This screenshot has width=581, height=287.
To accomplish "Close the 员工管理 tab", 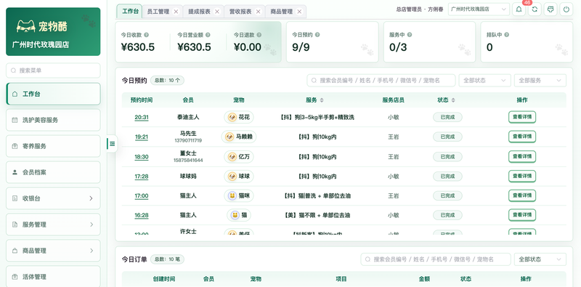I will pyautogui.click(x=176, y=12).
